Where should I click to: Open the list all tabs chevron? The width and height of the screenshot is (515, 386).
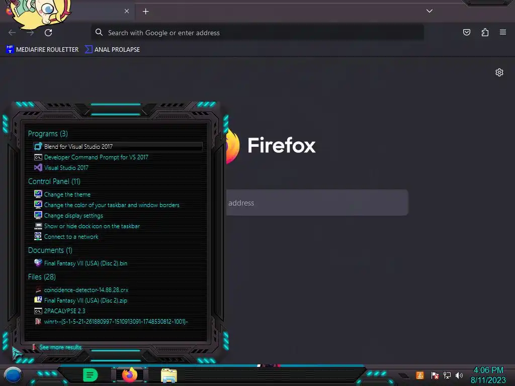point(430,11)
